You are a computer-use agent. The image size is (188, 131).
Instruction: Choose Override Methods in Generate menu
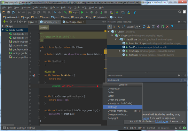(123, 111)
